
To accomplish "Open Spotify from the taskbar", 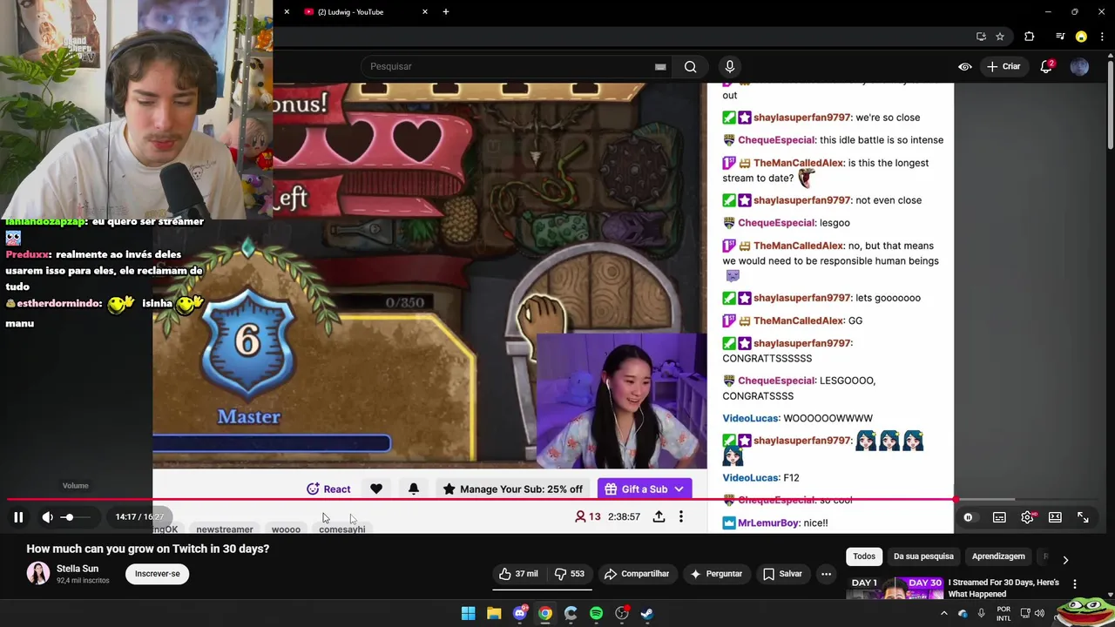I will pos(596,614).
